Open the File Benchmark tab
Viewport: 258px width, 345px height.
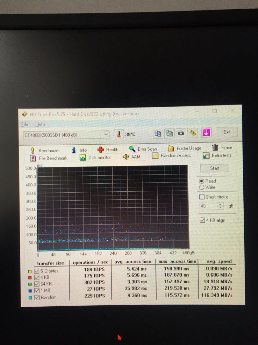(49, 158)
